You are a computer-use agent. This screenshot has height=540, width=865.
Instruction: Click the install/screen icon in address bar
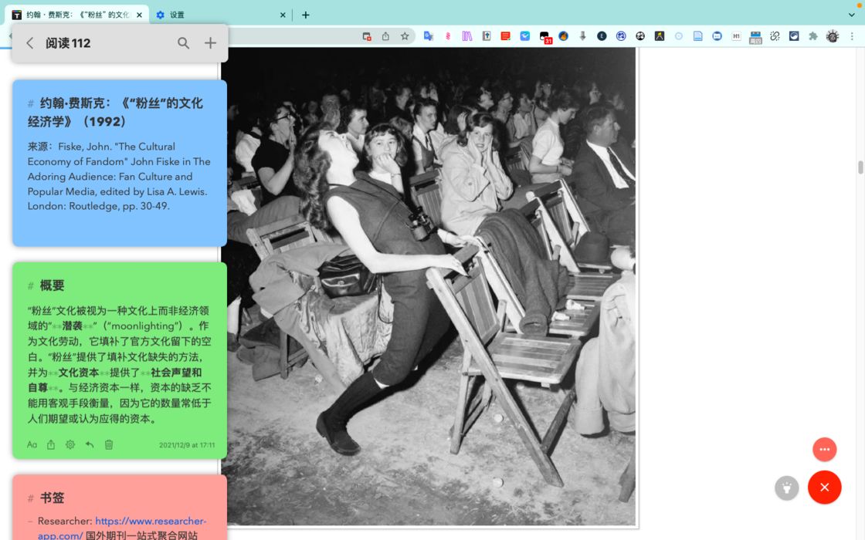pyautogui.click(x=367, y=36)
